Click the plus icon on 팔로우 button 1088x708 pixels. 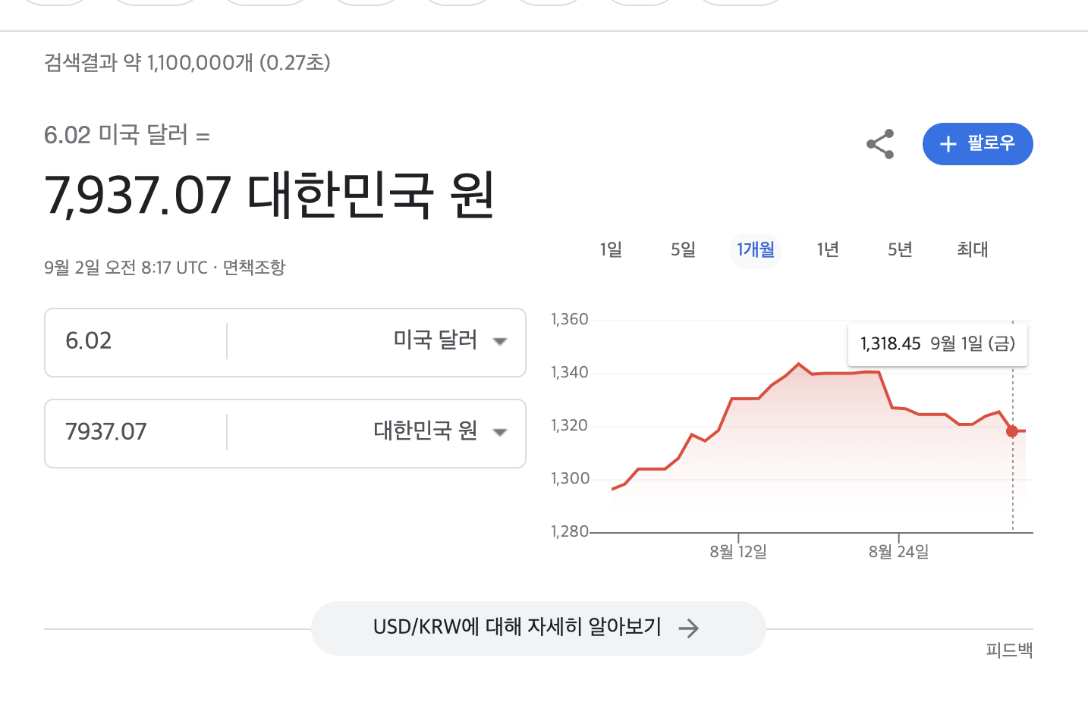pos(947,144)
